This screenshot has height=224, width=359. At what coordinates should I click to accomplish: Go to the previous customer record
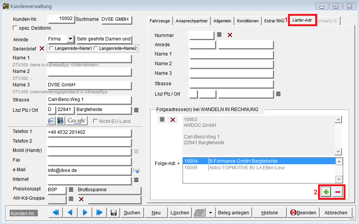pyautogui.click(x=70, y=213)
